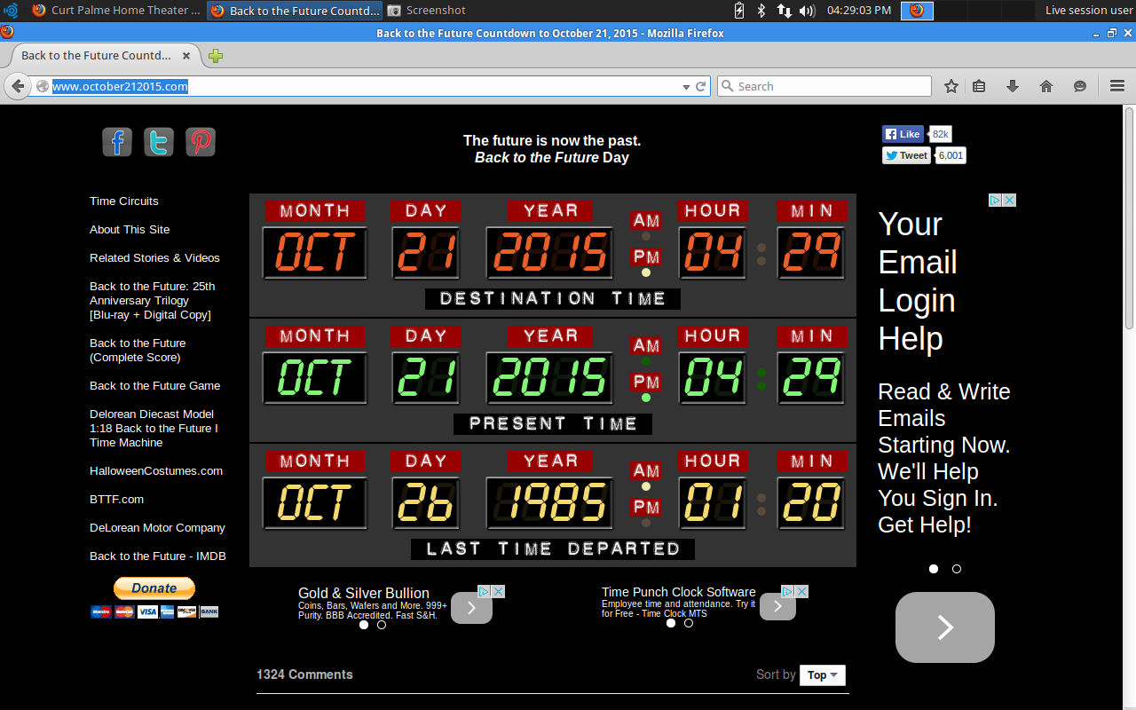Open the Time Circuits sidebar link

(x=124, y=201)
